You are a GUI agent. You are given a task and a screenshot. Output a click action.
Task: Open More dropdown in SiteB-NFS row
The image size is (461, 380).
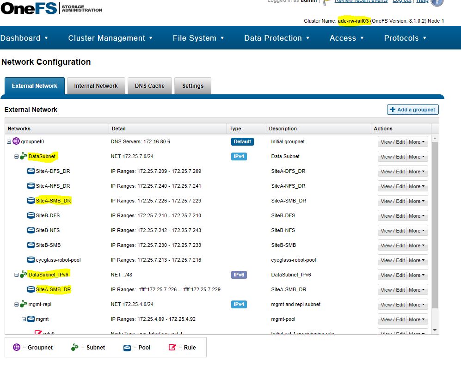pyautogui.click(x=417, y=230)
